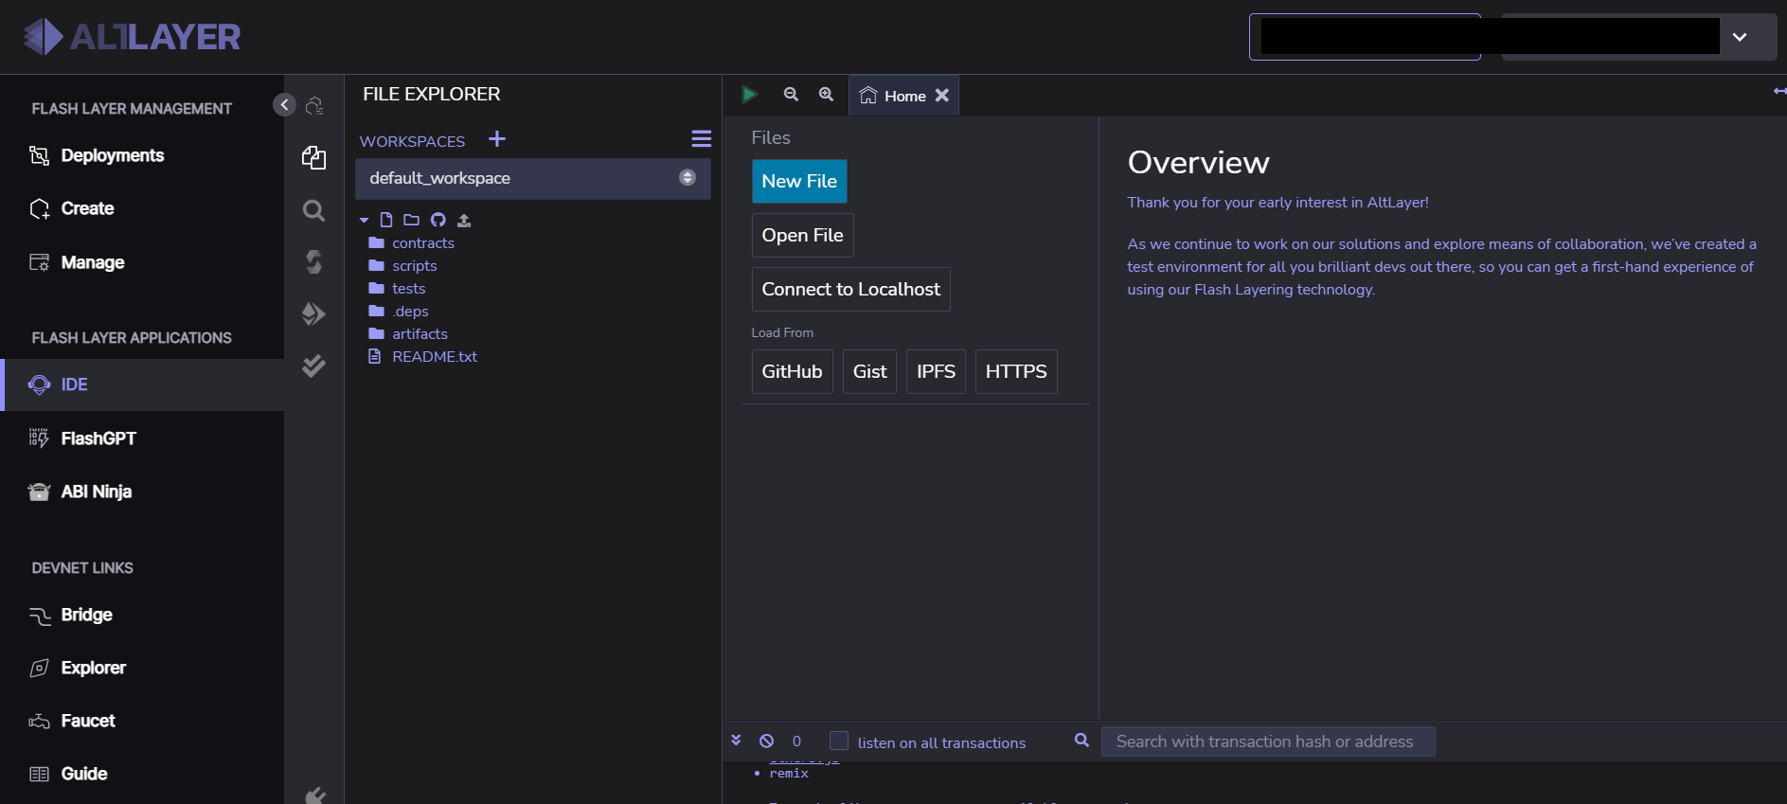This screenshot has height=804, width=1787.
Task: Load from Gist button
Action: coord(869,372)
